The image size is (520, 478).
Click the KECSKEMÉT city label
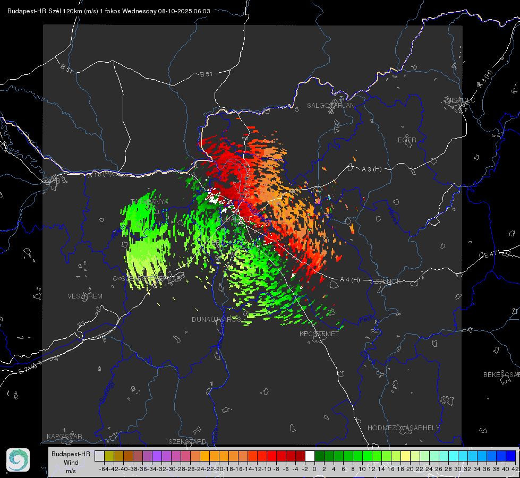[x=319, y=334]
